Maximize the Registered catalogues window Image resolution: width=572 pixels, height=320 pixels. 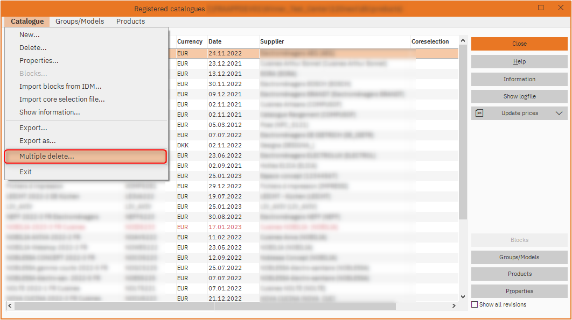[x=541, y=8]
